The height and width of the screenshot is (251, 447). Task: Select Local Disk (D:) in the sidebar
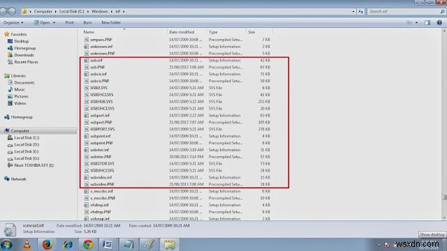click(x=27, y=144)
